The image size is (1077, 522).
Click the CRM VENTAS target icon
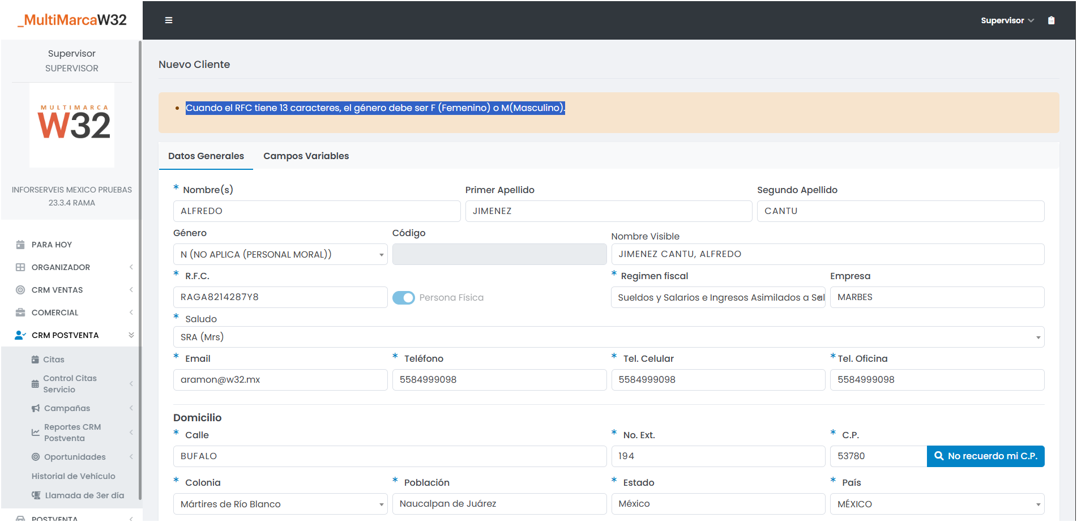click(20, 290)
